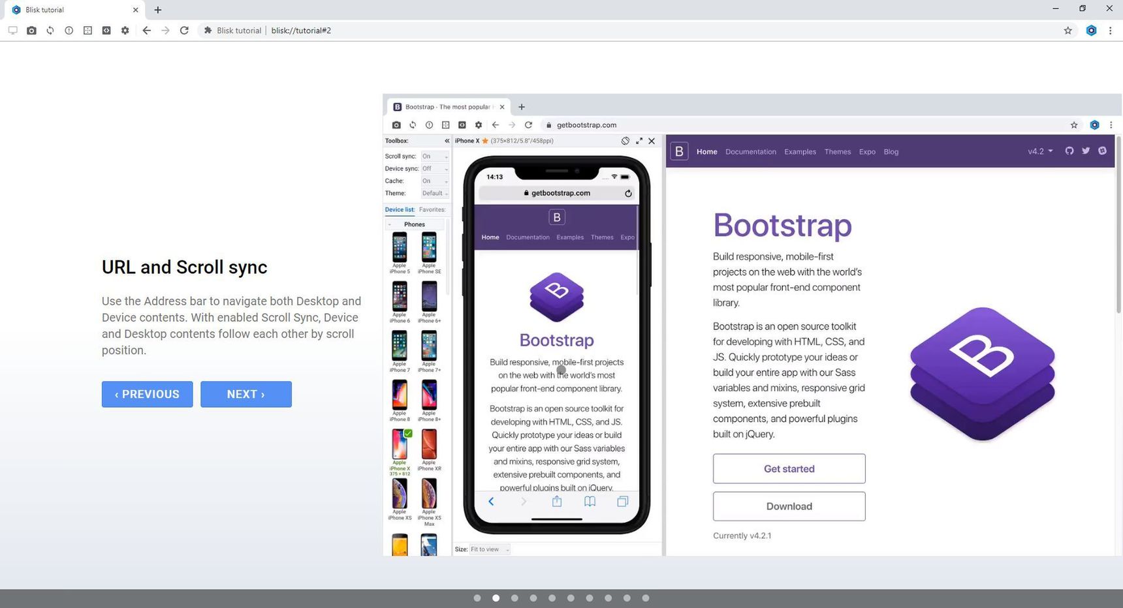1123x608 pixels.
Task: Go to first tutorial slide dot
Action: click(x=477, y=598)
